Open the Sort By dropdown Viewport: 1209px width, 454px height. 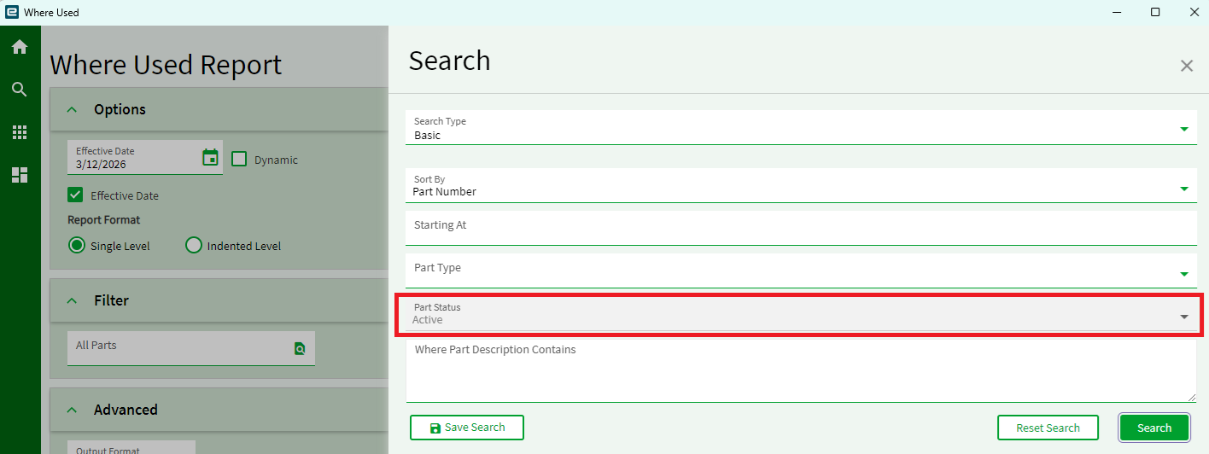pyautogui.click(x=1183, y=188)
